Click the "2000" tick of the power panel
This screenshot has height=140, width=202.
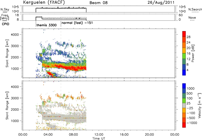click(15, 57)
